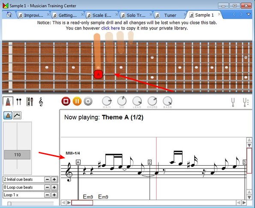The height and width of the screenshot is (208, 255).
Task: Open the drumsticks rhythm panel
Action: [x=19, y=102]
